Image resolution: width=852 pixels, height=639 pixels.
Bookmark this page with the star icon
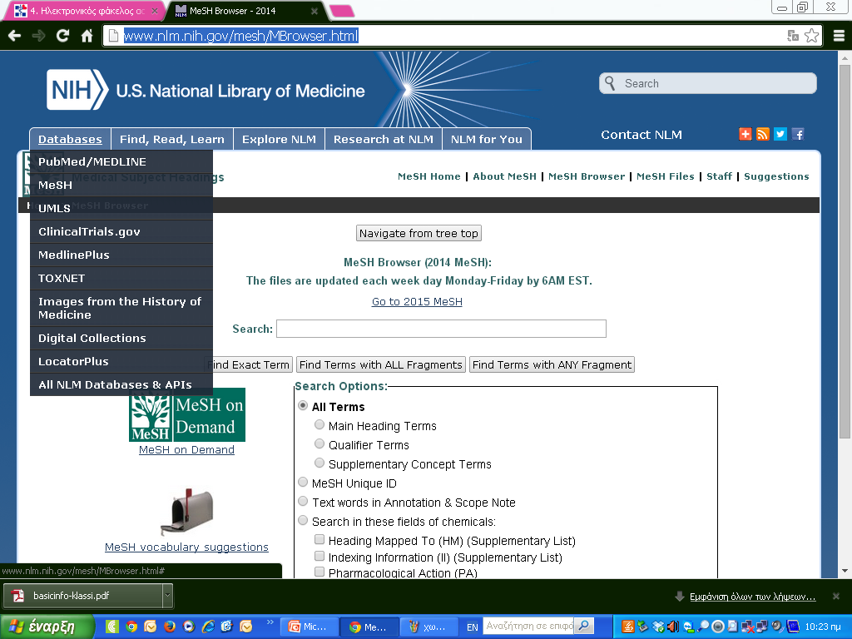(811, 36)
